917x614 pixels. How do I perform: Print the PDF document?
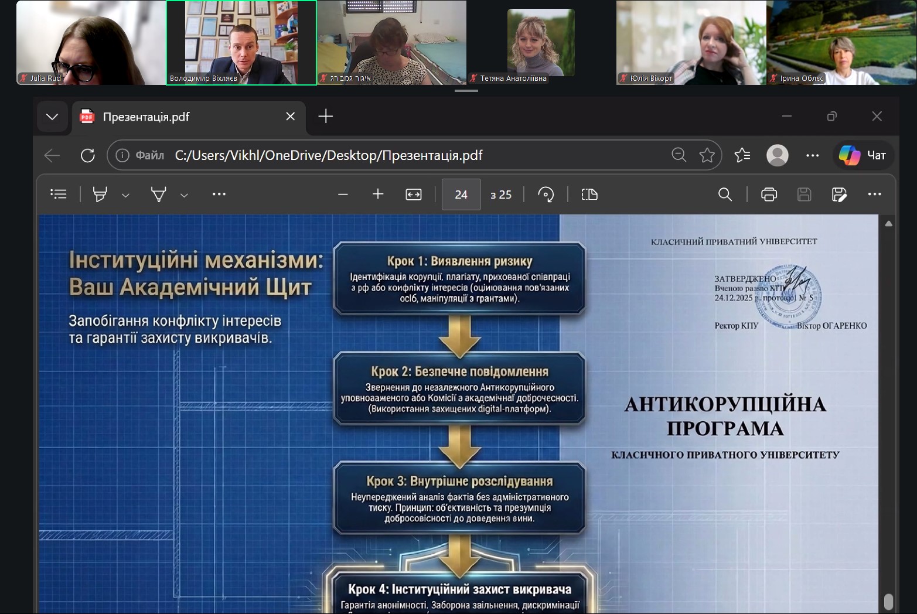click(769, 194)
